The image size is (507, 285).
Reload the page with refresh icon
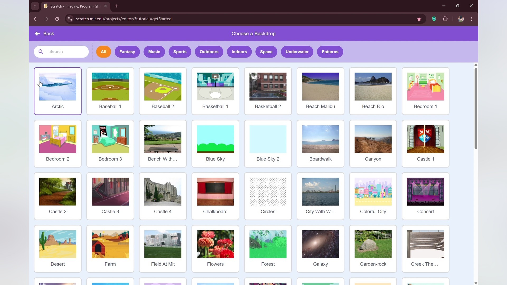point(57,19)
